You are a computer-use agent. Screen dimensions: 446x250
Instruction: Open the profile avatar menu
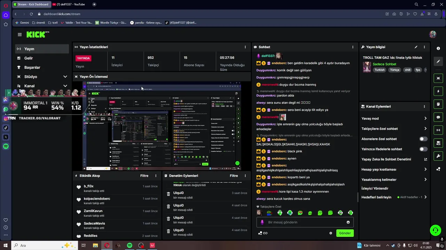tap(433, 34)
